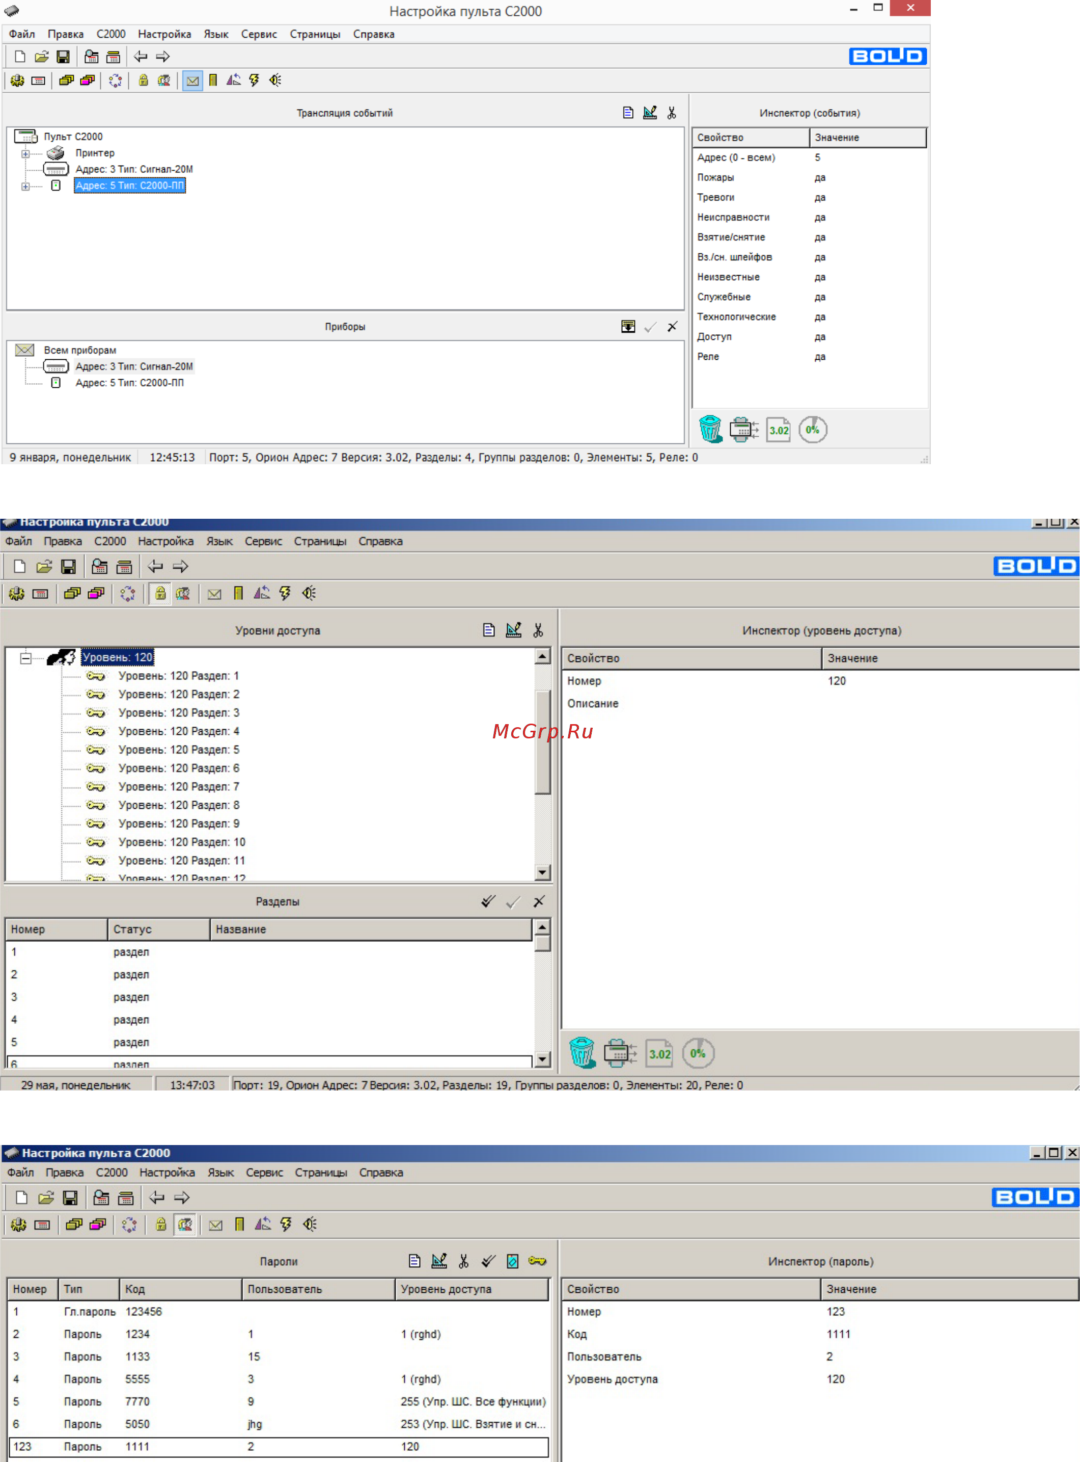The height and width of the screenshot is (1462, 1080).
Task: Click trash bin icon in top window
Action: click(x=710, y=430)
